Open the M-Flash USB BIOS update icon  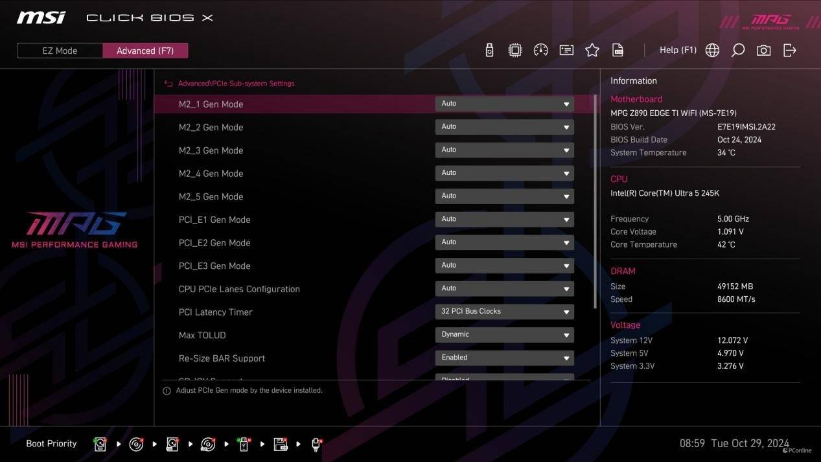click(489, 51)
